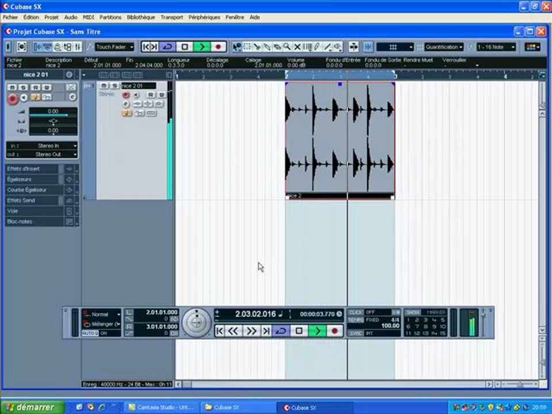Screen dimensions: 552x414
Task: Open the Stereo In input routing dropdown
Action: [x=42, y=145]
